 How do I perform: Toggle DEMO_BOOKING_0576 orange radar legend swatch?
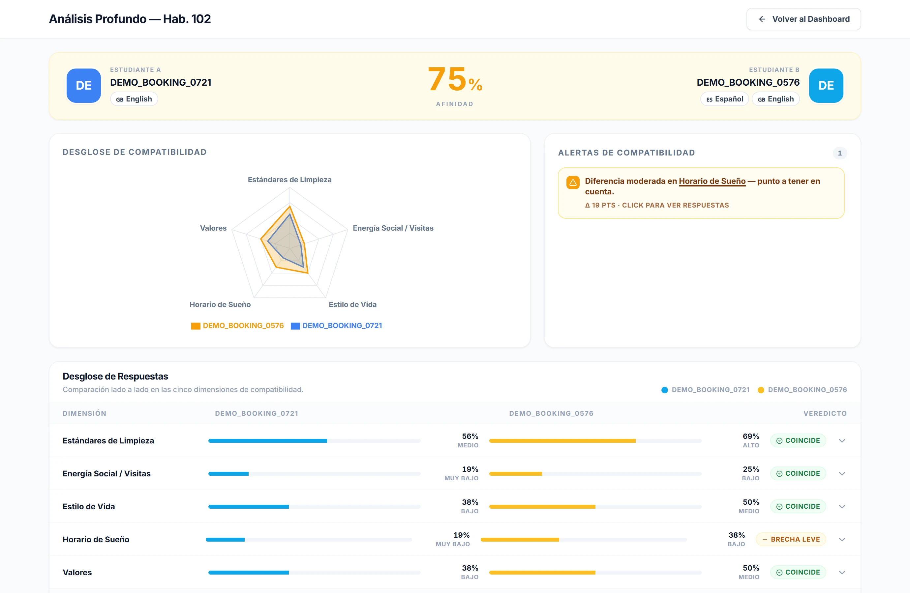(196, 326)
